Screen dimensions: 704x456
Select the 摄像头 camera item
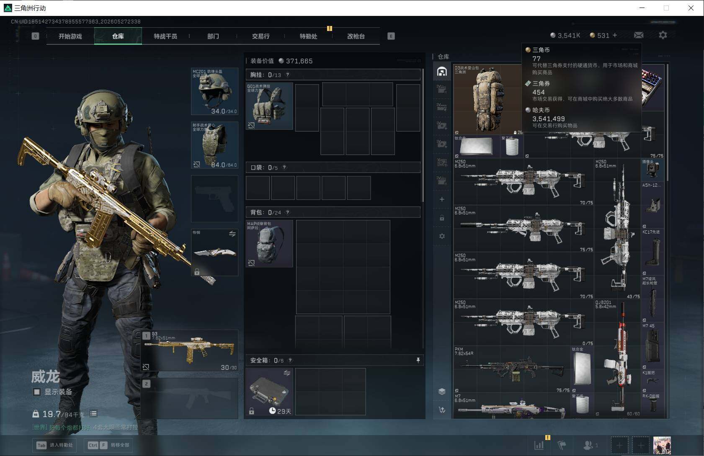653,170
